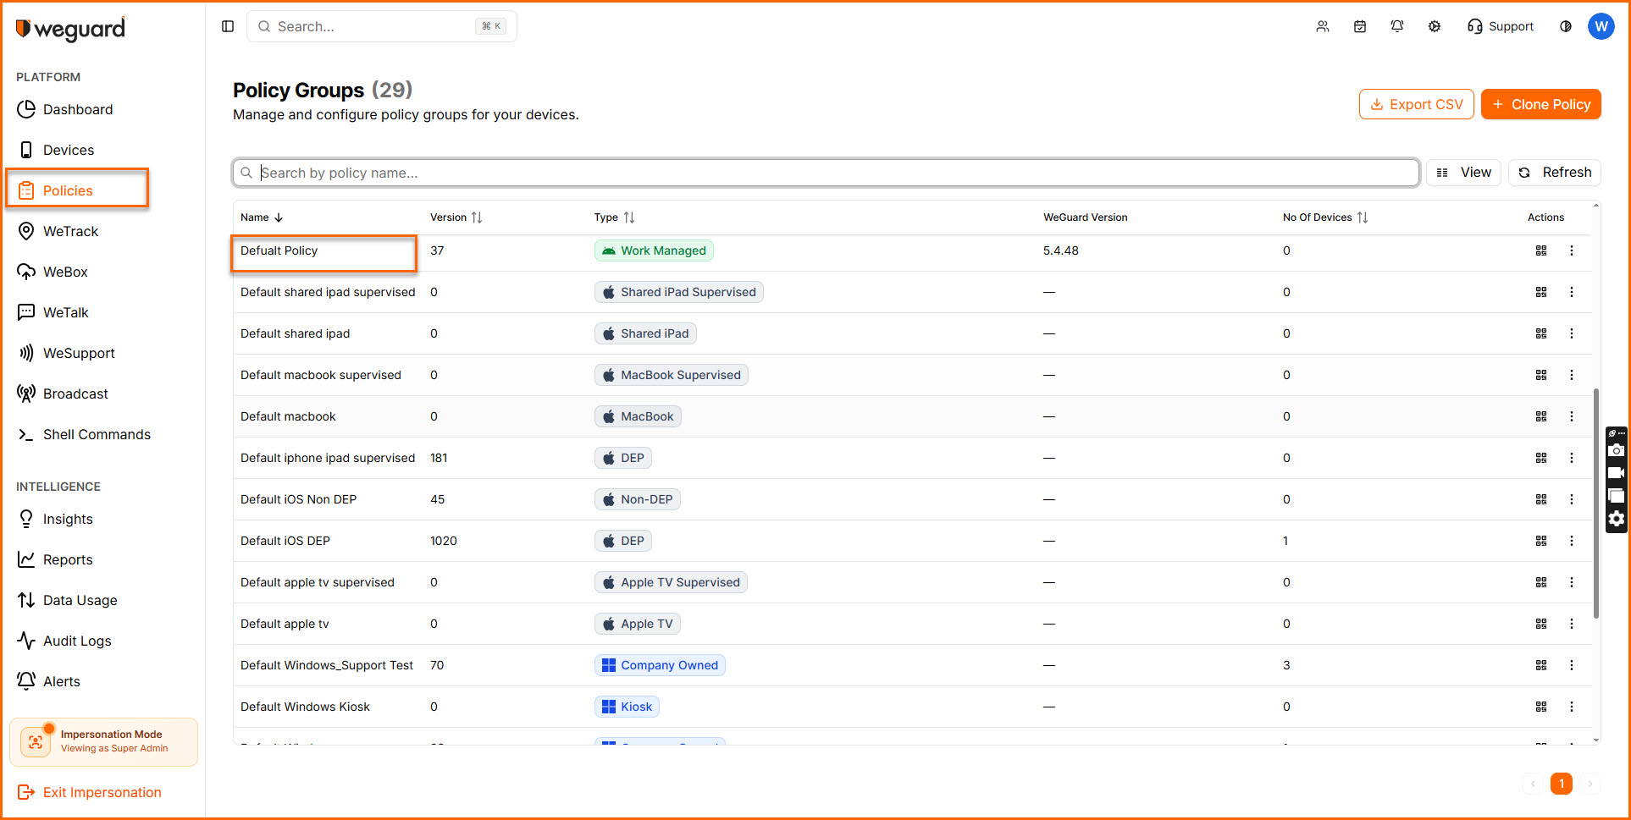Open the WeTrack sidebar menu item
The image size is (1631, 820).
coord(70,231)
